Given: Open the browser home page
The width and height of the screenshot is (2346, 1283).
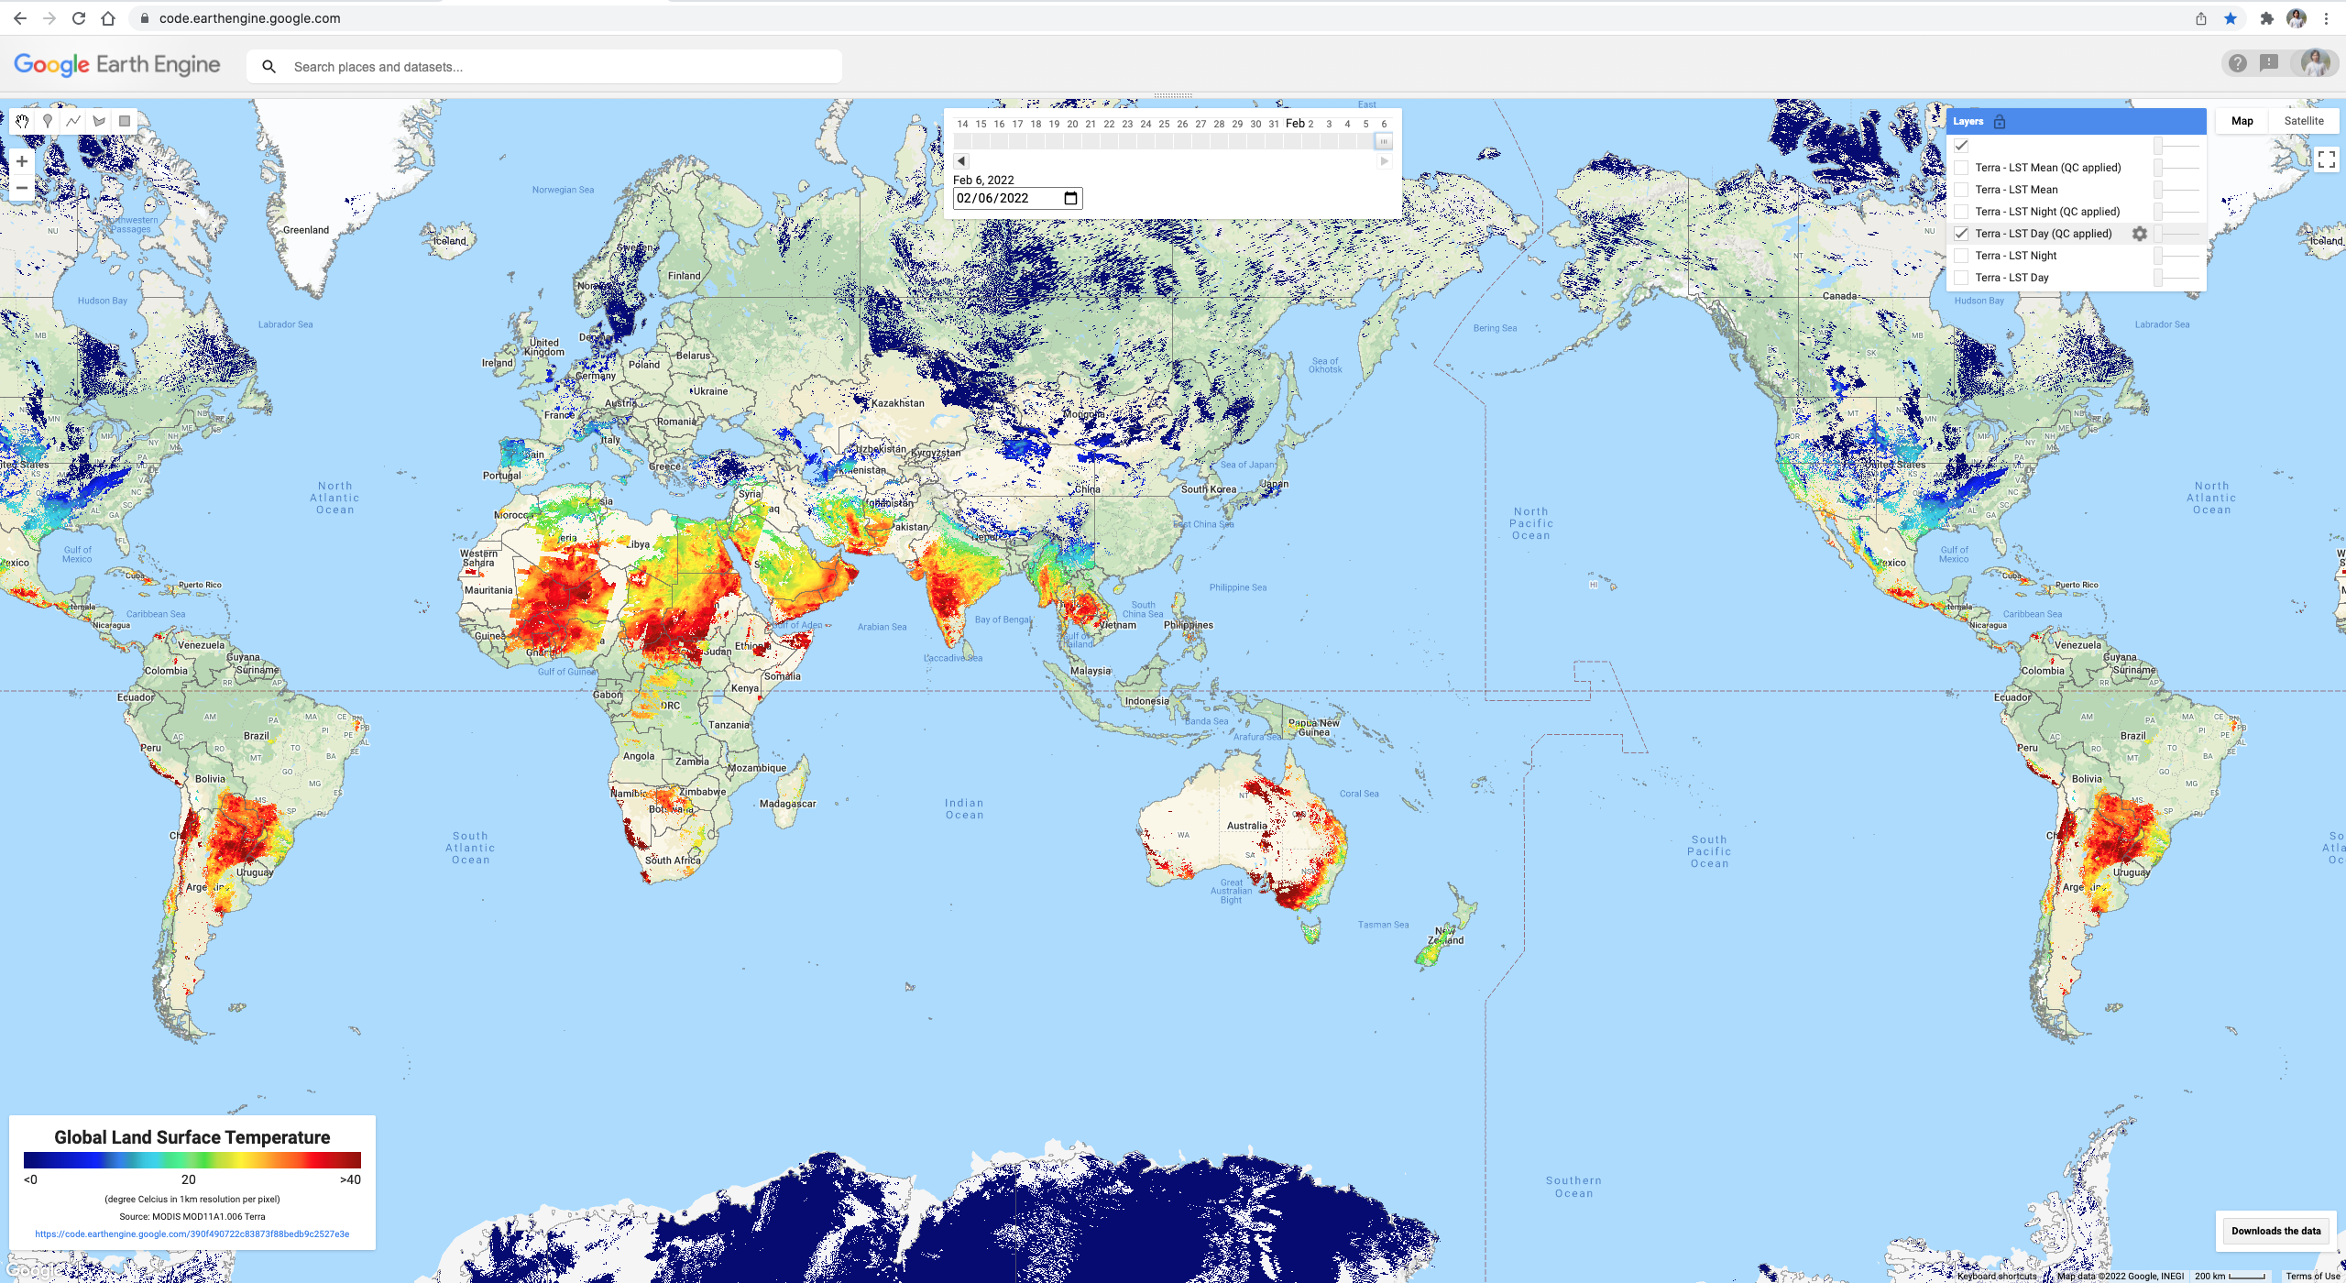Looking at the screenshot, I should pyautogui.click(x=108, y=18).
